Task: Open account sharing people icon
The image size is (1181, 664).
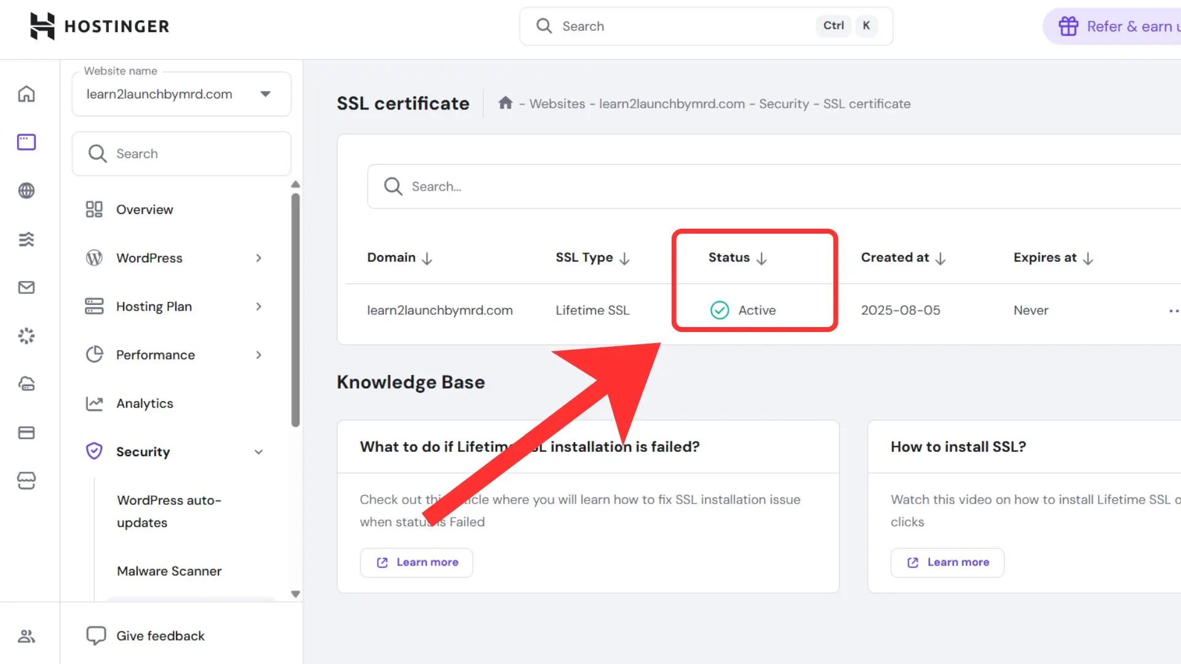Action: pos(26,636)
